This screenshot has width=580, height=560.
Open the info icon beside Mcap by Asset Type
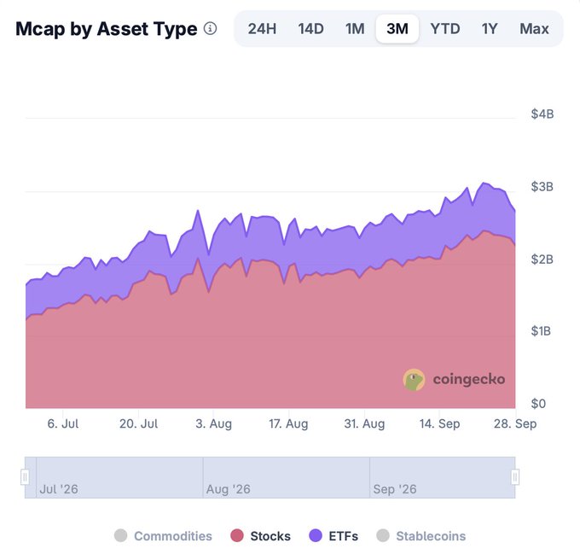point(210,28)
